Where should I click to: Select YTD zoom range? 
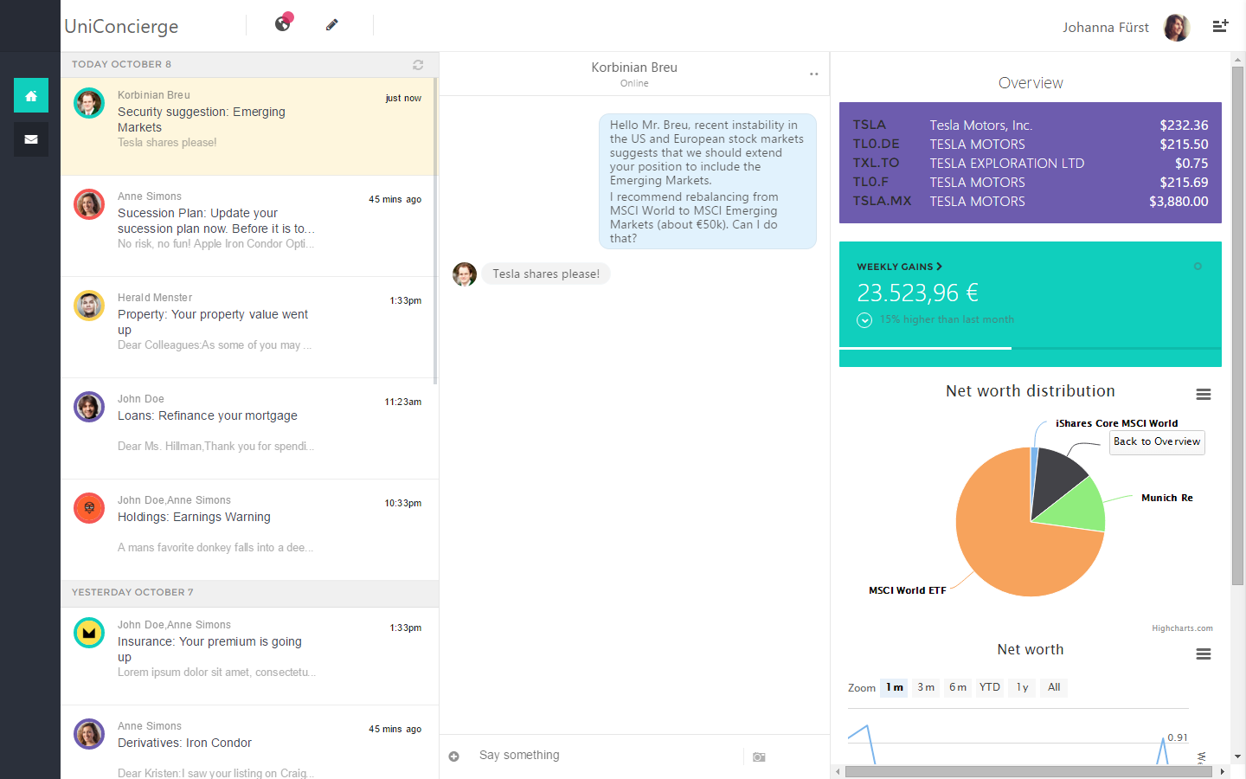click(x=990, y=687)
